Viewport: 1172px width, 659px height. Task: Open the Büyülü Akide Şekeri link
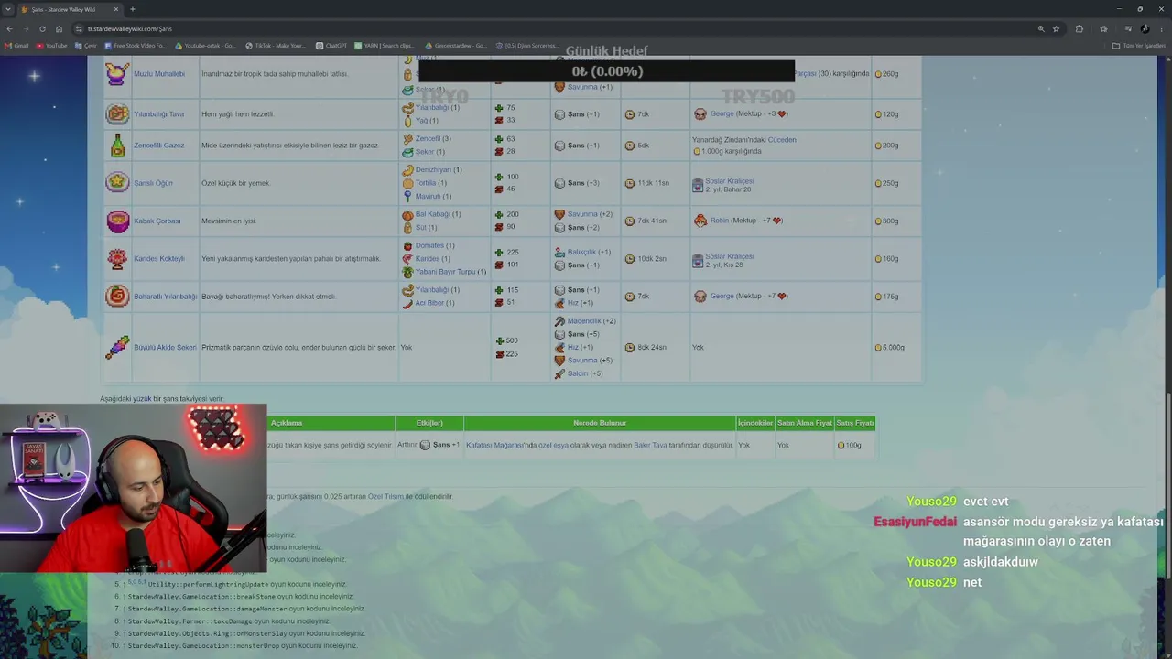tap(165, 348)
